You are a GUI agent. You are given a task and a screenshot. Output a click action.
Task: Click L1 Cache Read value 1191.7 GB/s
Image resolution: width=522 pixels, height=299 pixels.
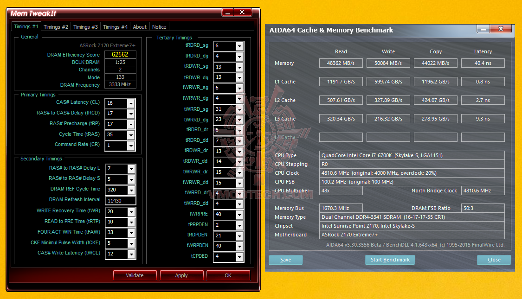(341, 82)
